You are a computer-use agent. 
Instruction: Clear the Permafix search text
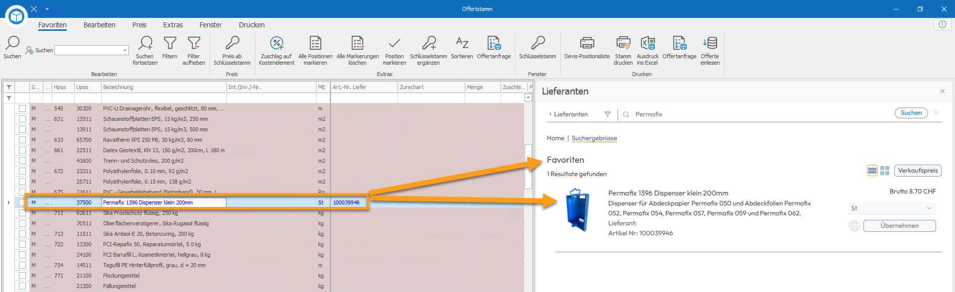pos(936,113)
